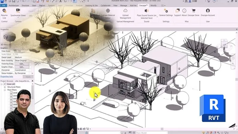Click the About info icon
This screenshot has height=134, width=238.
[x=184, y=10]
